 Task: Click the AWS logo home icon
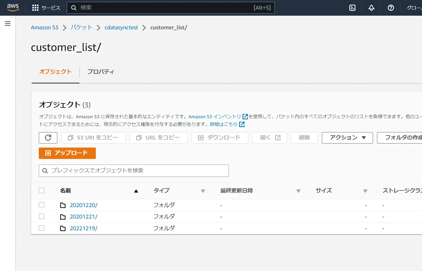point(13,7)
